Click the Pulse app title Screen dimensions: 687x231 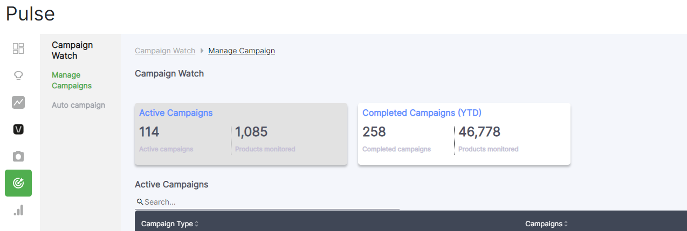(30, 14)
